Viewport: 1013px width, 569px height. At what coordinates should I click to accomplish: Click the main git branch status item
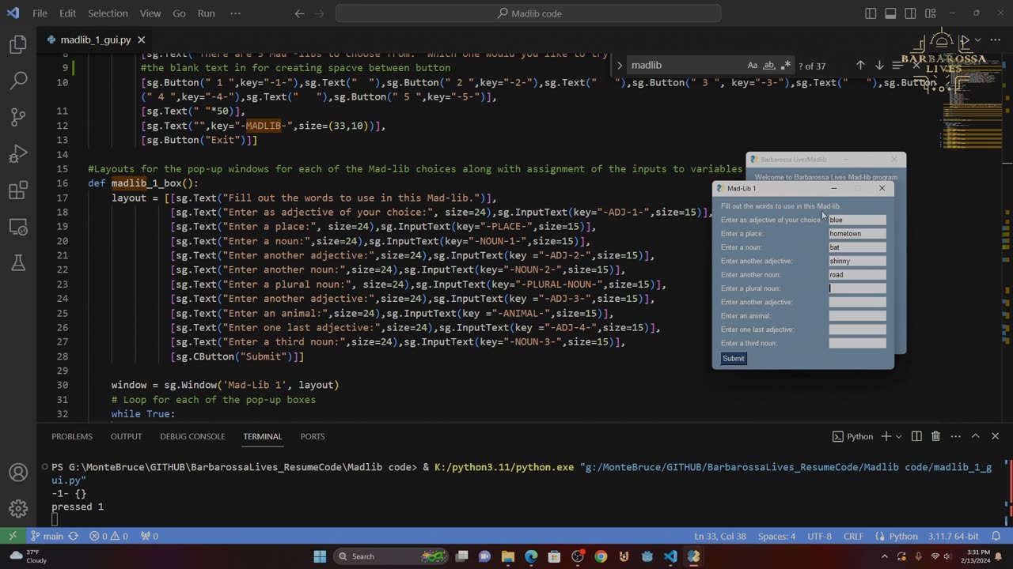click(47, 536)
